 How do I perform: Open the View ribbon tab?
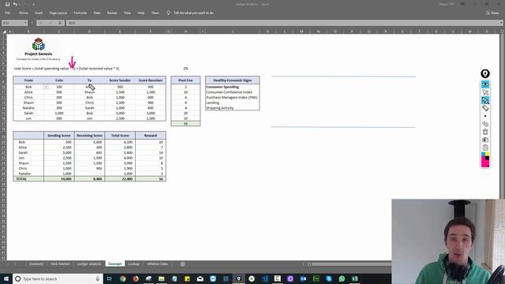pos(128,13)
